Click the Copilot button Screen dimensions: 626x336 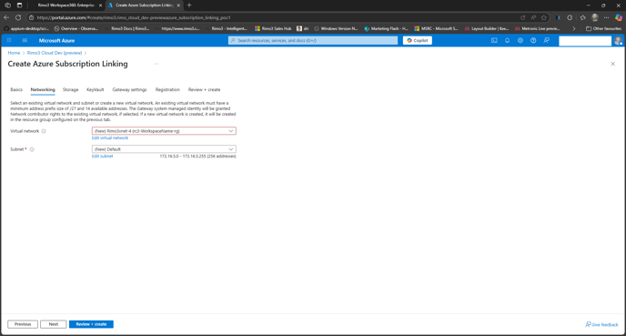[x=418, y=40]
